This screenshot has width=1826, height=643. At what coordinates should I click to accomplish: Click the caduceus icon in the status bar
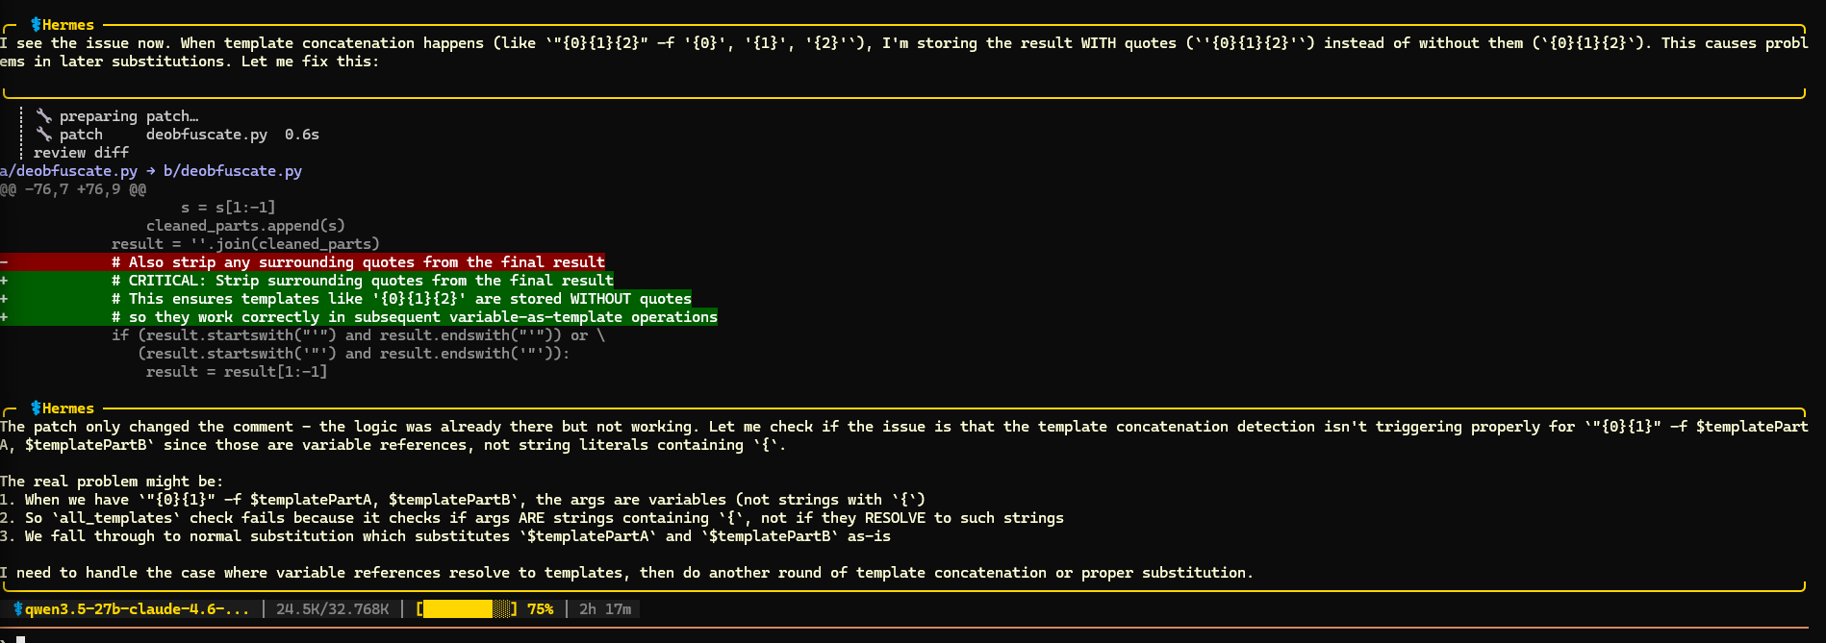click(x=18, y=609)
